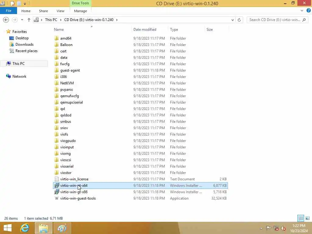
Task: Select the guest-agent folder icon
Action: 56,70
